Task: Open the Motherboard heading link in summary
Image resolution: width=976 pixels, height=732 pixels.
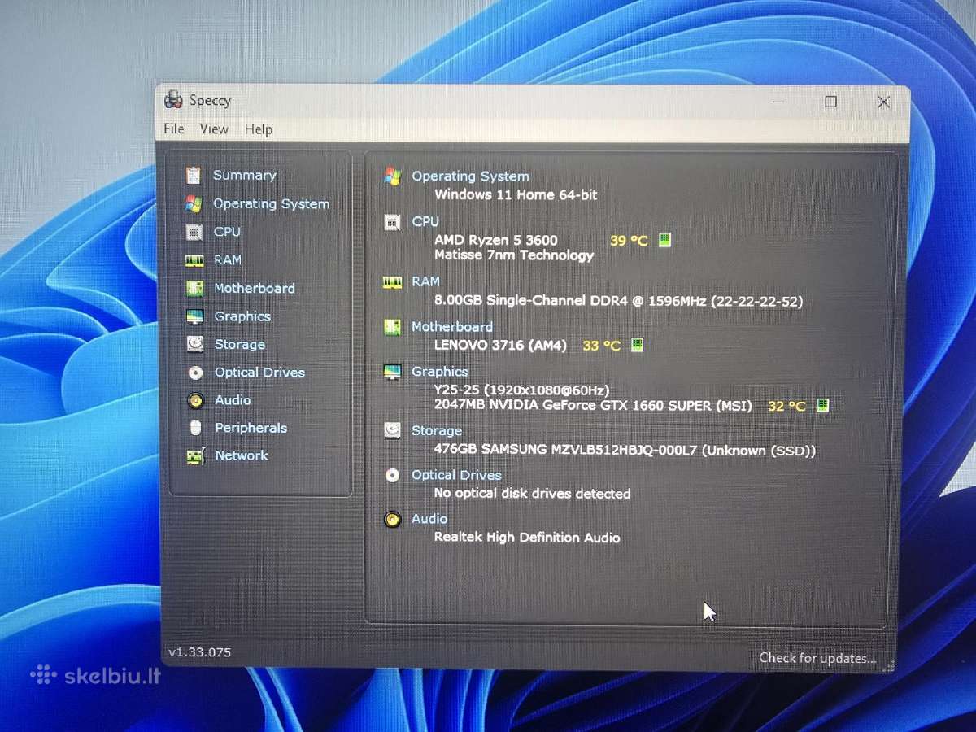Action: tap(452, 327)
